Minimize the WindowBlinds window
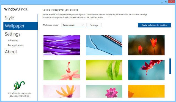176x102 pixels. click(162, 2)
